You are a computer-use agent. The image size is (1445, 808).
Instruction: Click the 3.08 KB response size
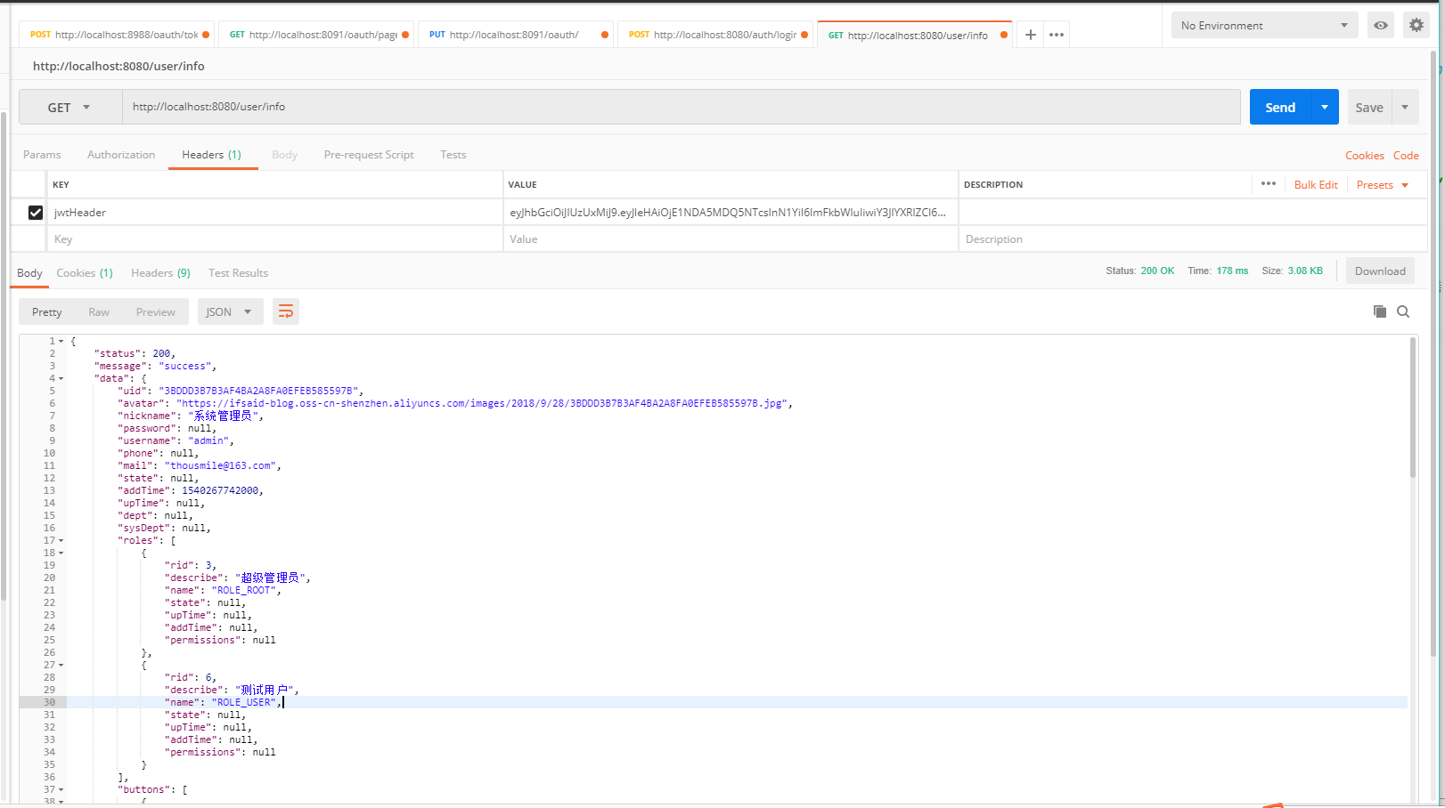1305,271
